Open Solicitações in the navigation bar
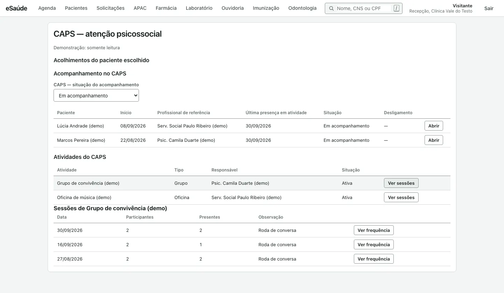The width and height of the screenshot is (504, 293). coord(111,8)
